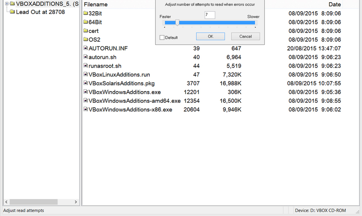362x216 pixels.
Task: Click the Device: D:: VBOX CD-ROM status
Action: click(x=320, y=210)
